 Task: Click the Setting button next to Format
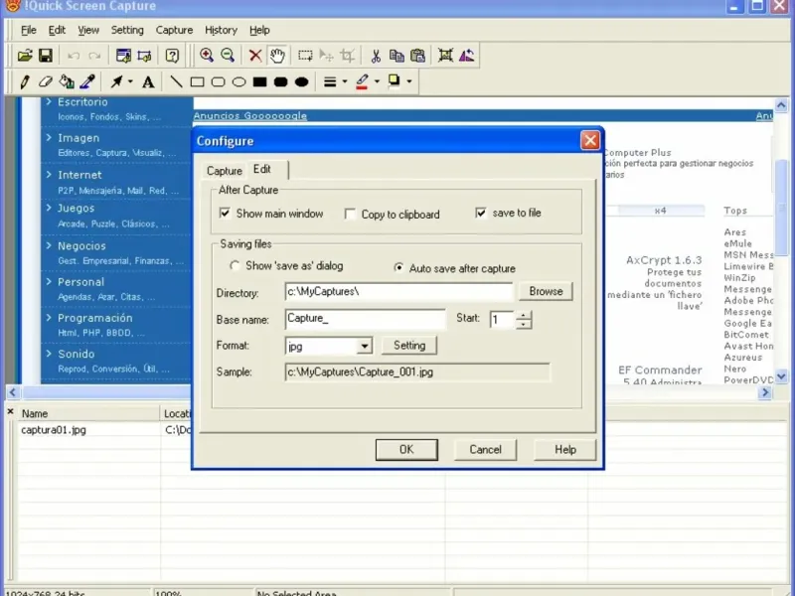pyautogui.click(x=409, y=346)
